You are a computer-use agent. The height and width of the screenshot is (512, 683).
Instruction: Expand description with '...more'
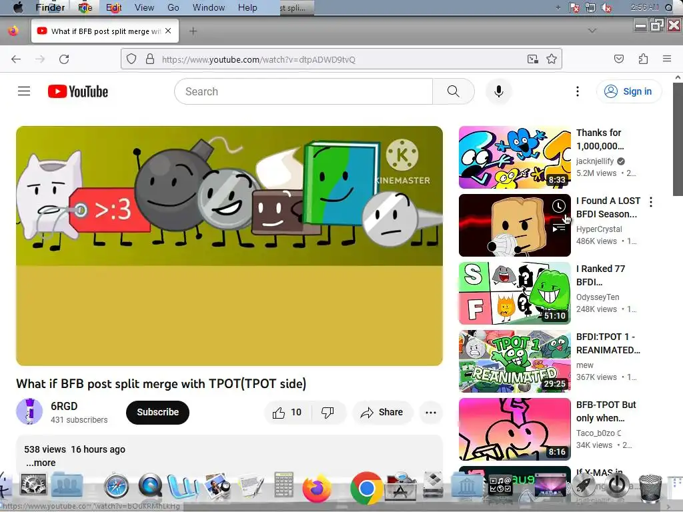[41, 463]
